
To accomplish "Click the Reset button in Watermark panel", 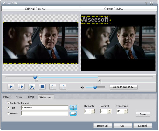I will pos(143,114).
